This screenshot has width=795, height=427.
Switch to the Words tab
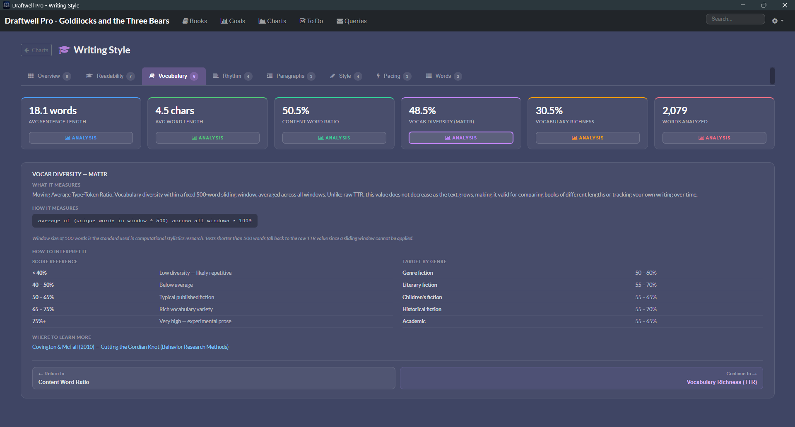(443, 76)
